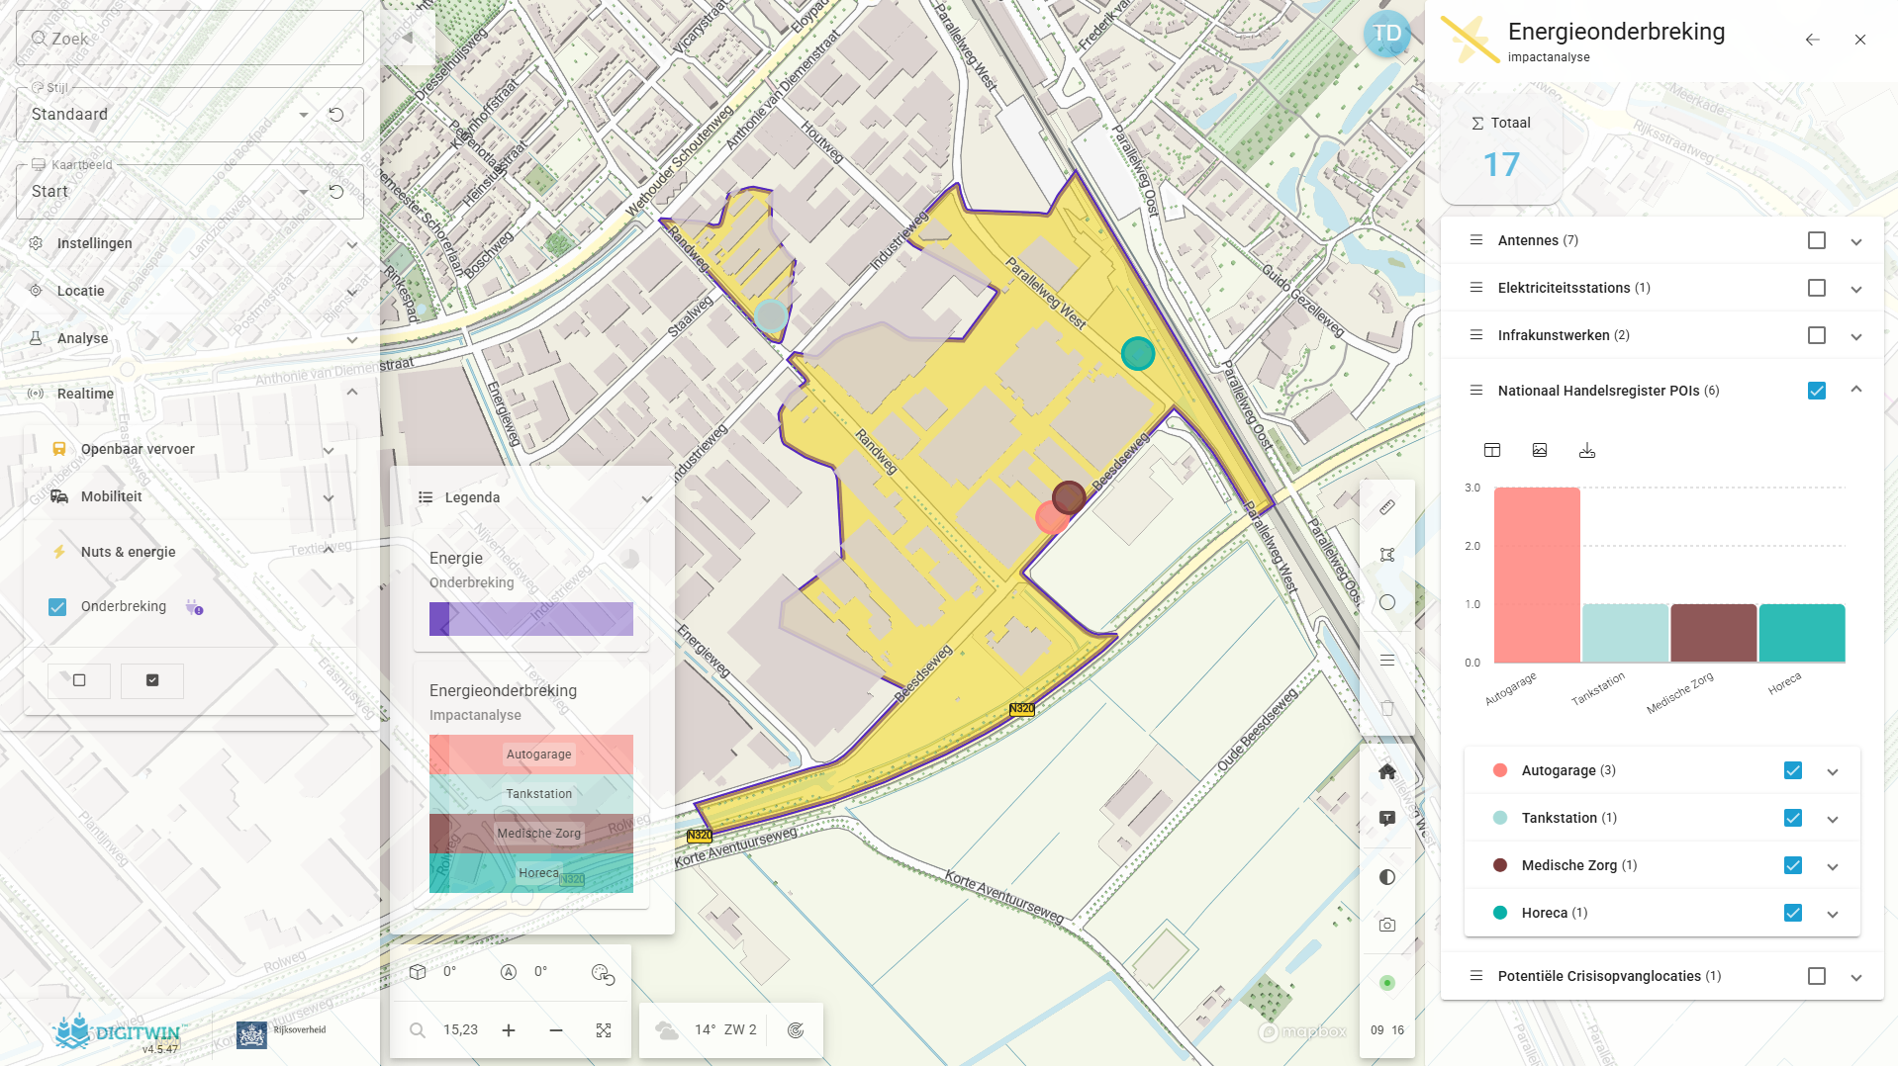Screen dimensions: 1898x1066
Task: Download the chart data
Action: pos(1587,450)
